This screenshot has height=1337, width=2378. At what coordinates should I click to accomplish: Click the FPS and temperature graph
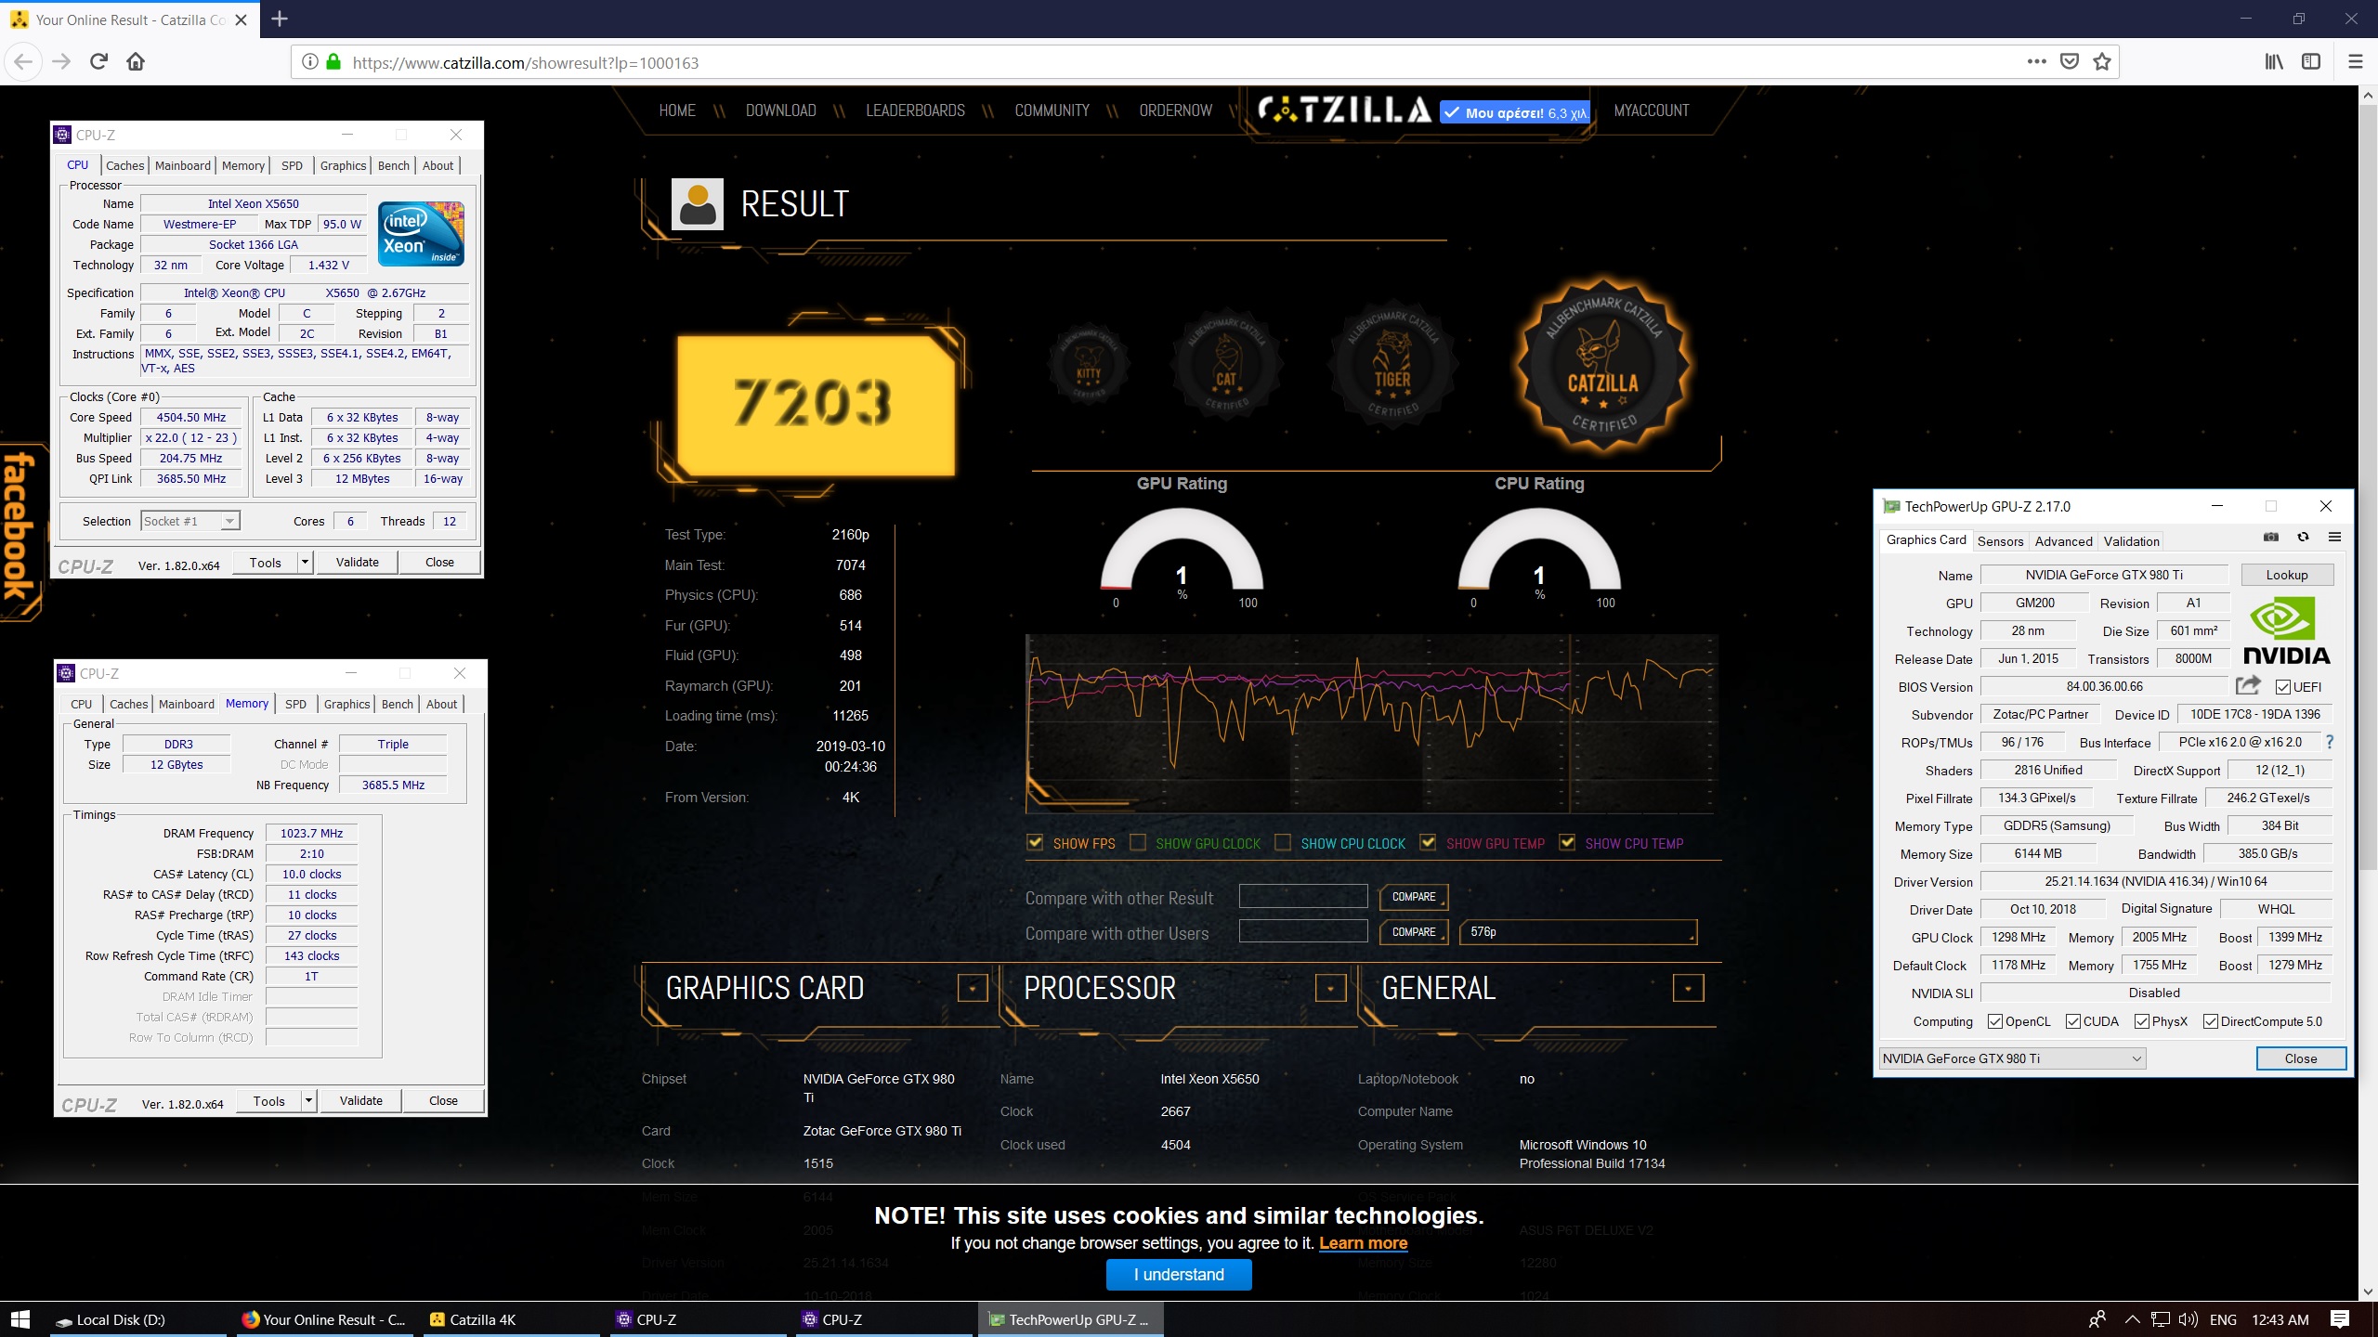(x=1371, y=724)
